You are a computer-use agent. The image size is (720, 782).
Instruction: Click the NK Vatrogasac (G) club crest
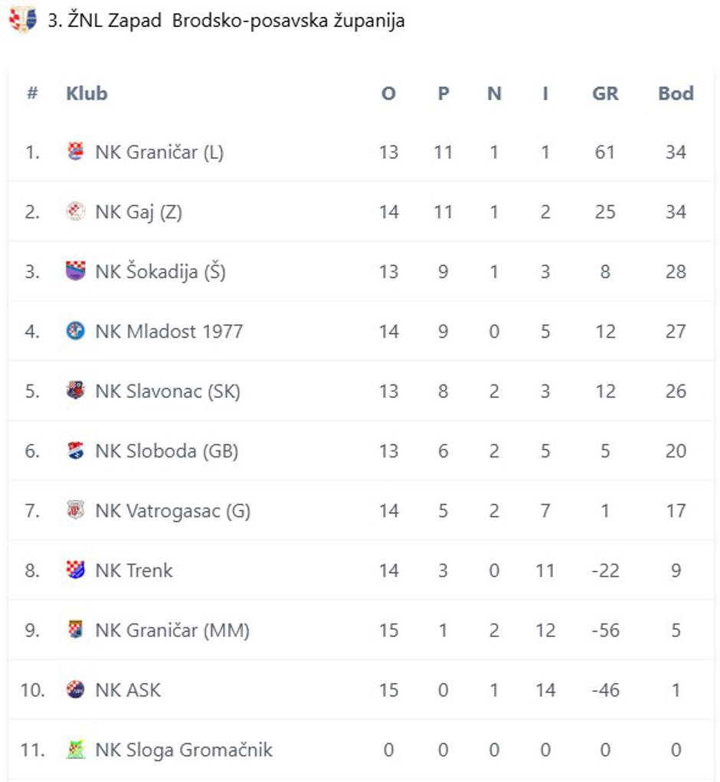pyautogui.click(x=75, y=510)
